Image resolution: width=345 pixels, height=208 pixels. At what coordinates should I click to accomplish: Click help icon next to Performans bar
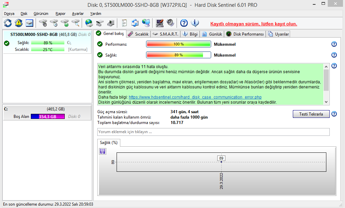click(334, 44)
